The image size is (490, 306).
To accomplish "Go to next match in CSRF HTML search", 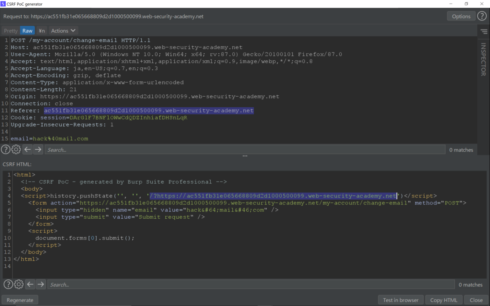I will click(40, 284).
